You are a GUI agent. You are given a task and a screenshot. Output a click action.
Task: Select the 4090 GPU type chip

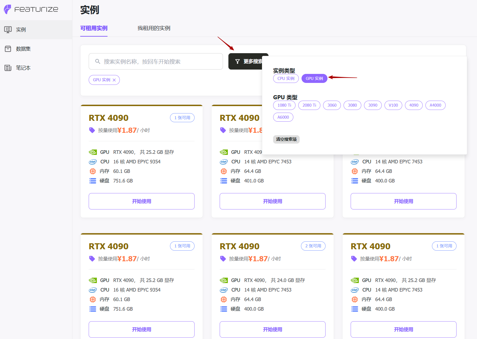(413, 105)
